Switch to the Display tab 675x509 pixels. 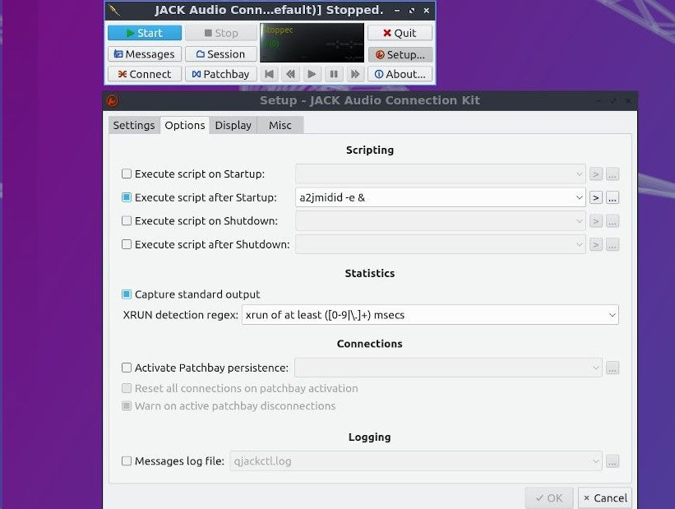233,125
